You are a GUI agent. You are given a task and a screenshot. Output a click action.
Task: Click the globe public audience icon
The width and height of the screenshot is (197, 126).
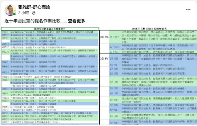click(34, 13)
